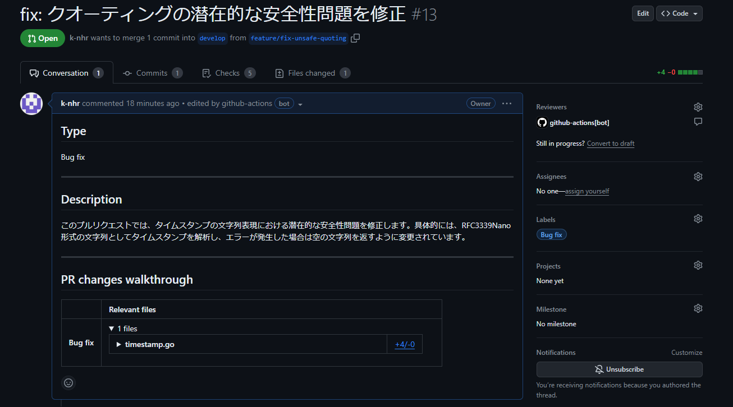Click the Edit title button
The width and height of the screenshot is (733, 407).
643,13
